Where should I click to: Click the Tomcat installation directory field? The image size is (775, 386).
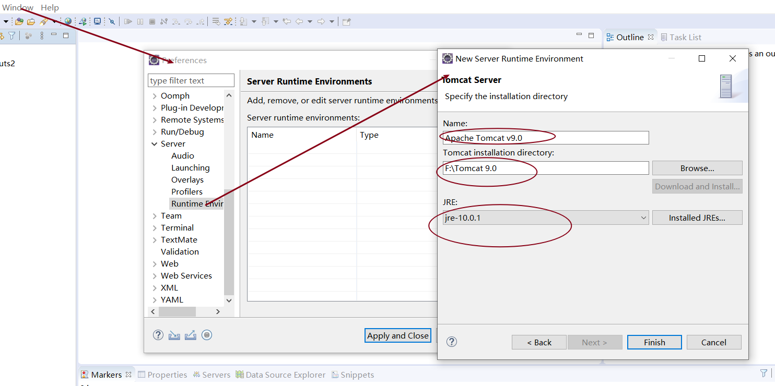(x=545, y=168)
